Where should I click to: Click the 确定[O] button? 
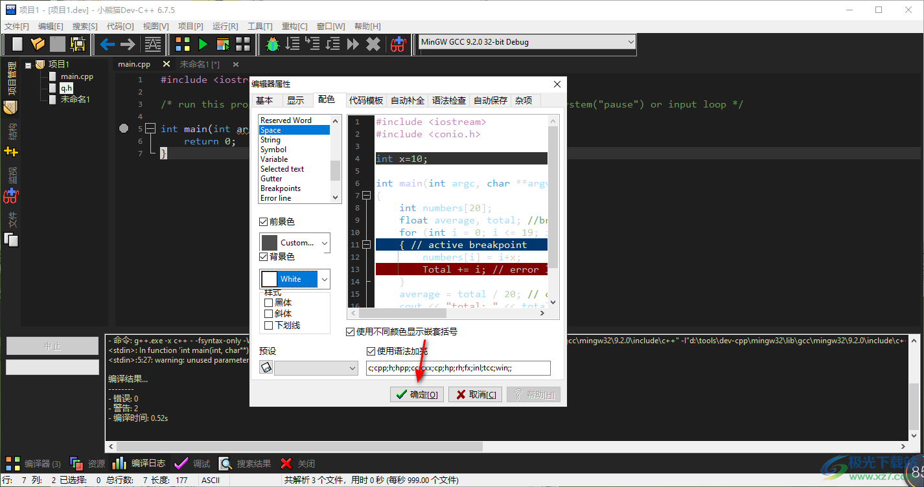pyautogui.click(x=417, y=394)
